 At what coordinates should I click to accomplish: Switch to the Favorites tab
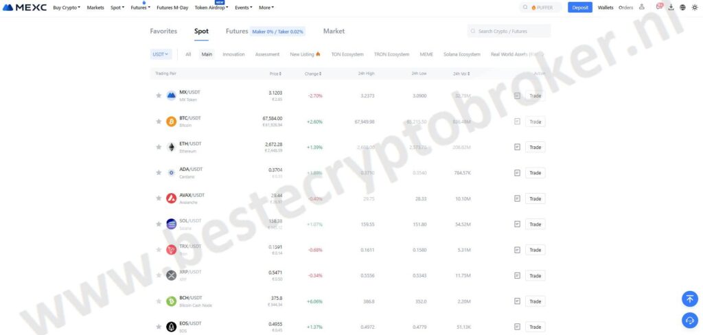click(x=163, y=32)
